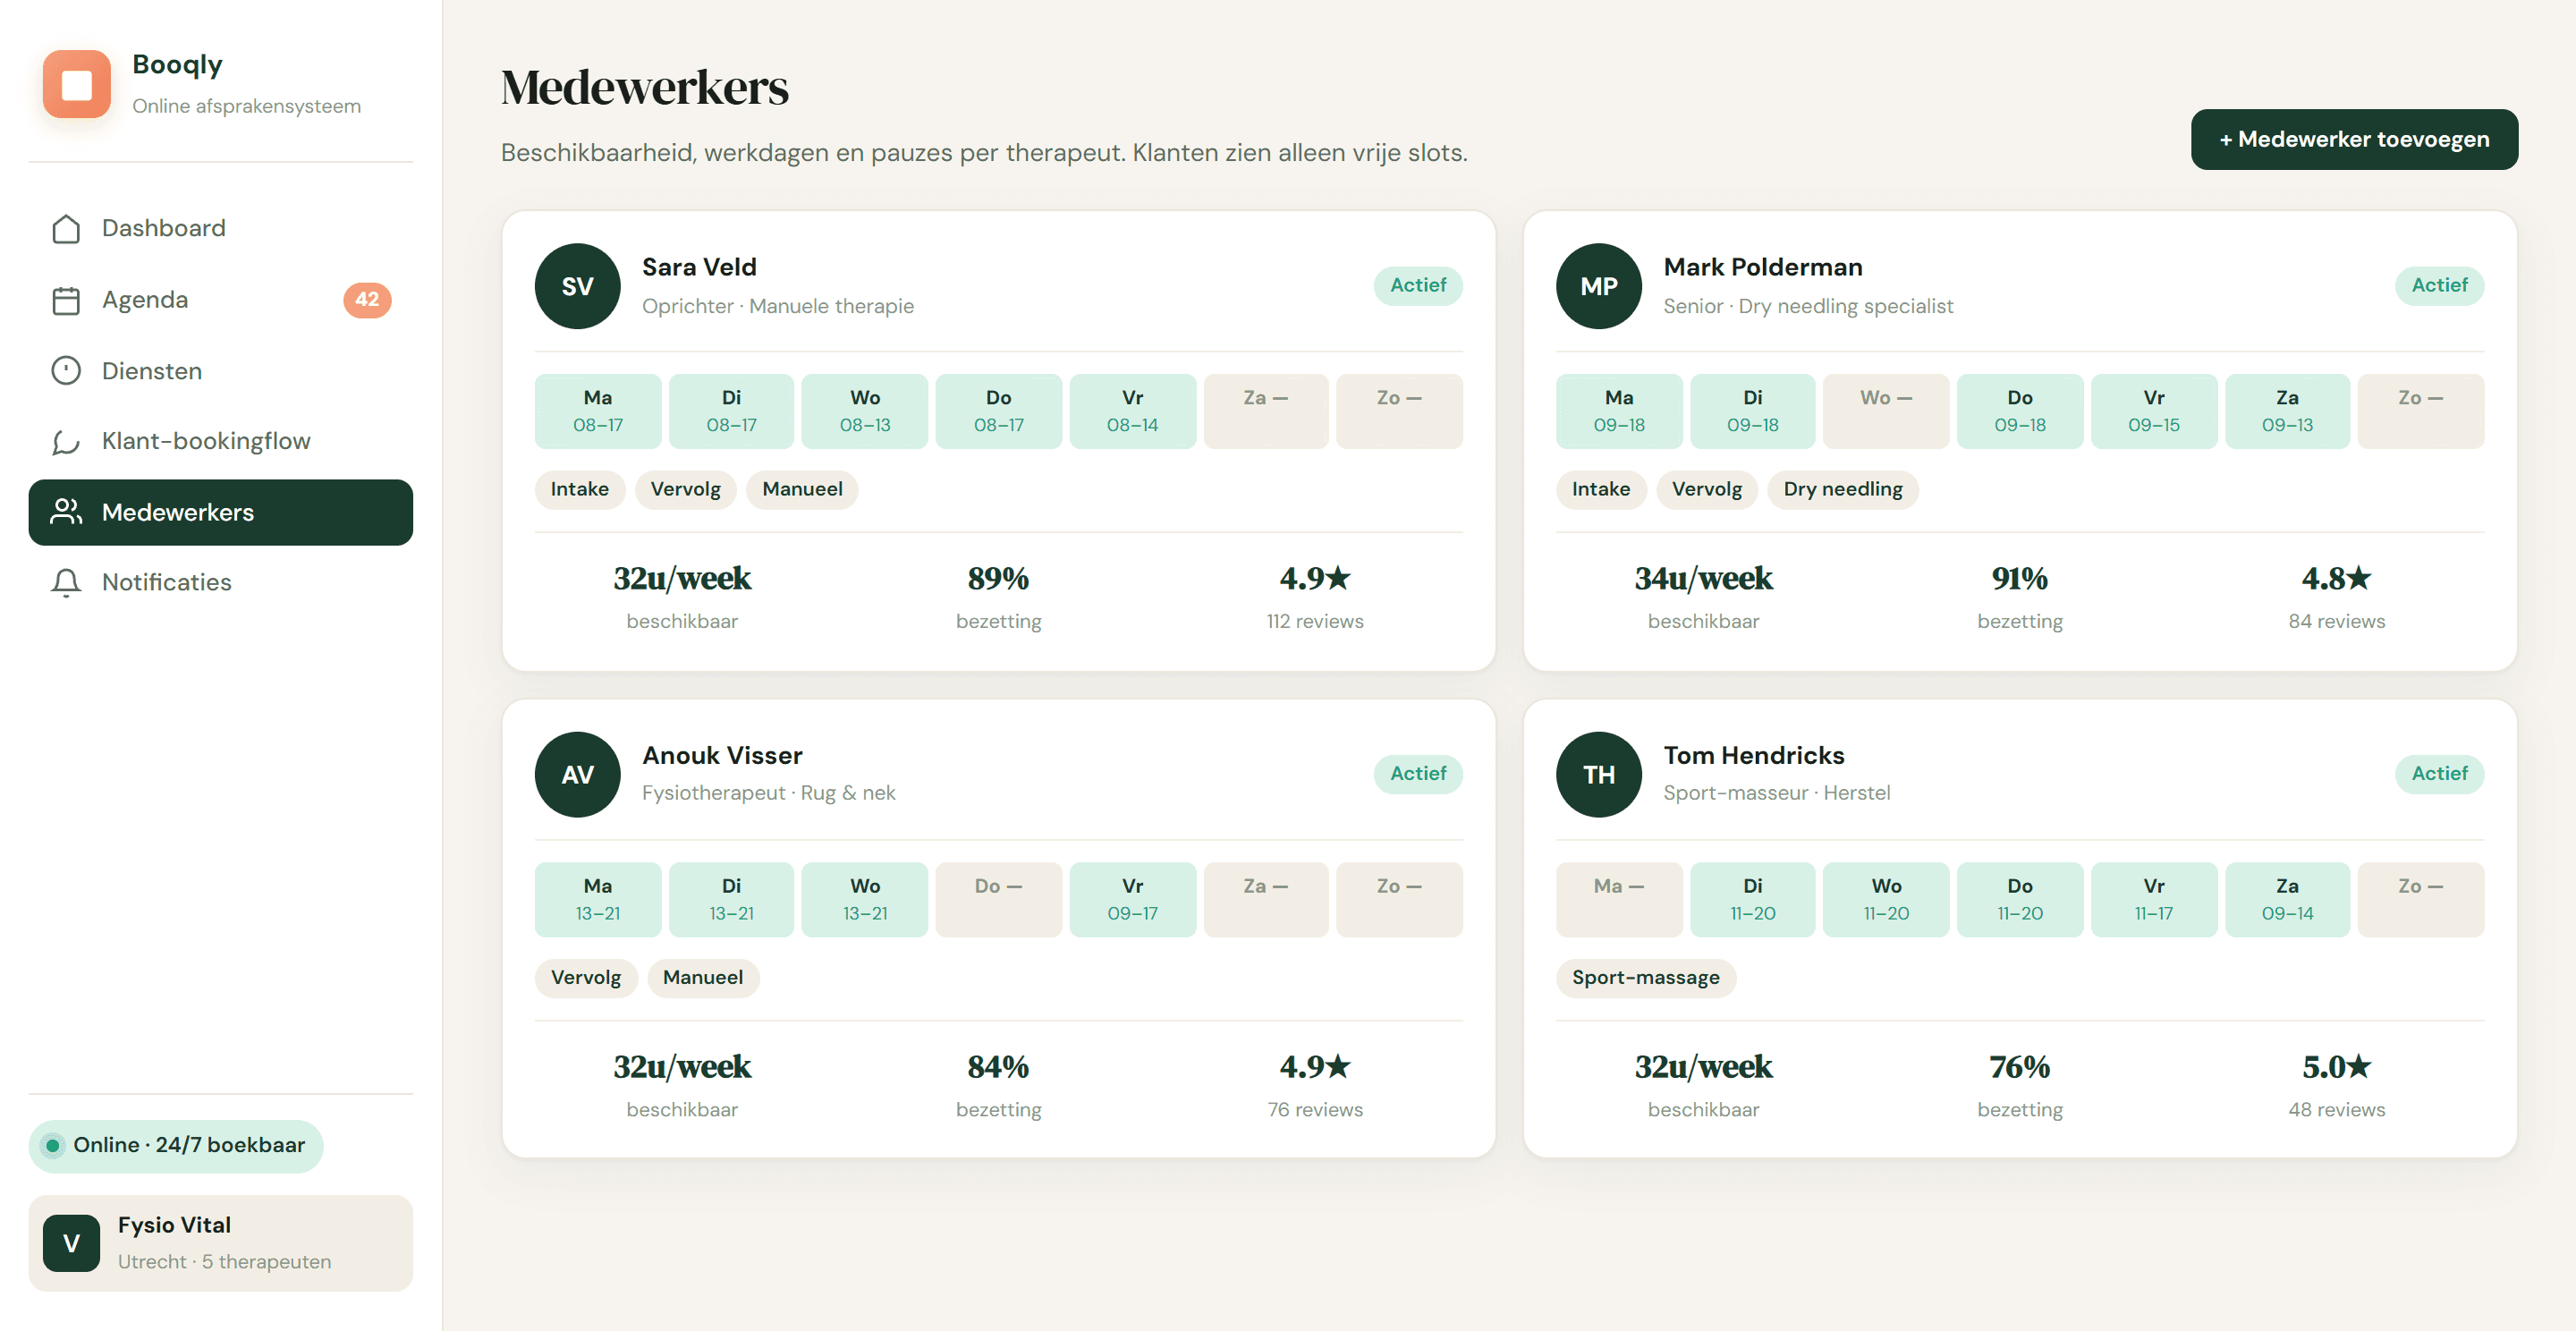Click the Klant-bookingflow chat icon
This screenshot has width=2576, height=1331.
point(66,441)
